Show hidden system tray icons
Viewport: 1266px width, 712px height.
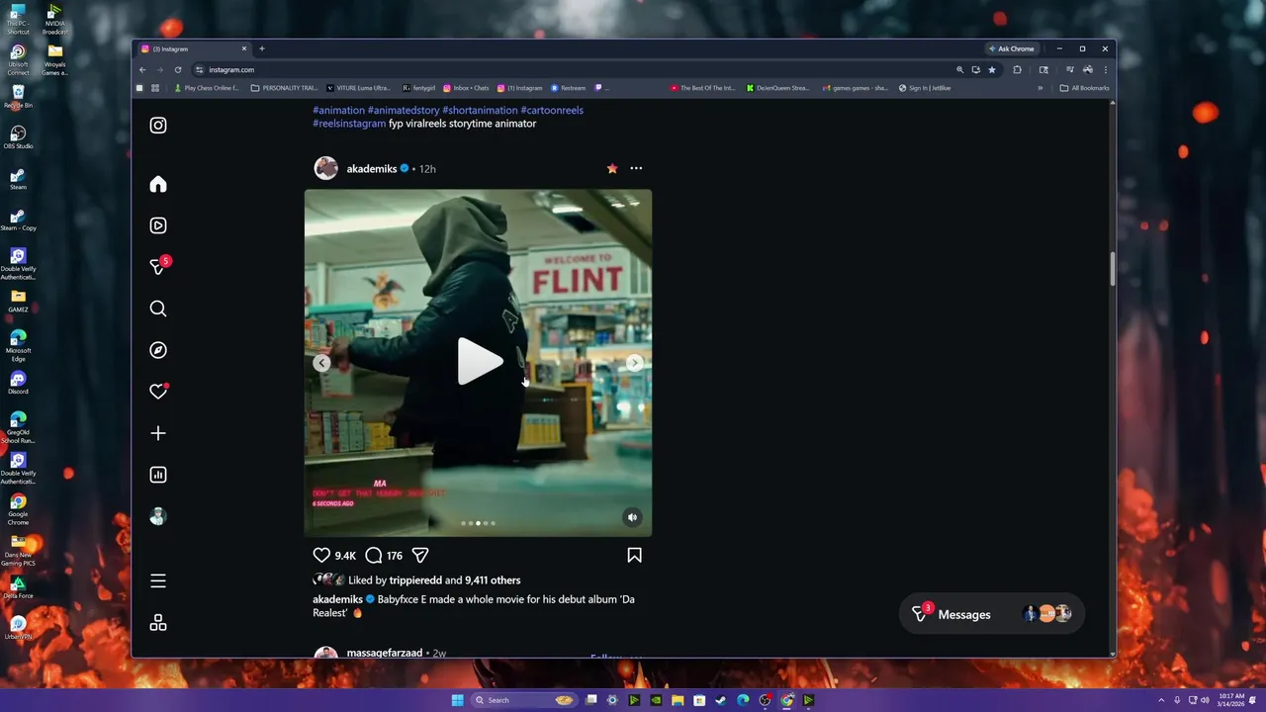[x=1162, y=700]
